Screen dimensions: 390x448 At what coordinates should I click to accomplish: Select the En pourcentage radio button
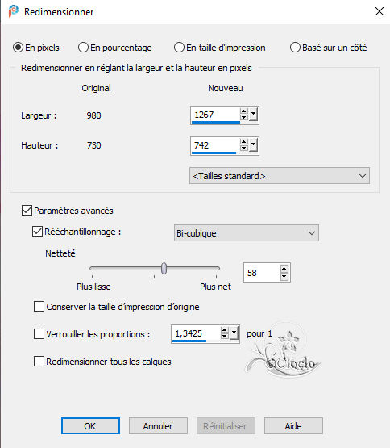tap(83, 48)
